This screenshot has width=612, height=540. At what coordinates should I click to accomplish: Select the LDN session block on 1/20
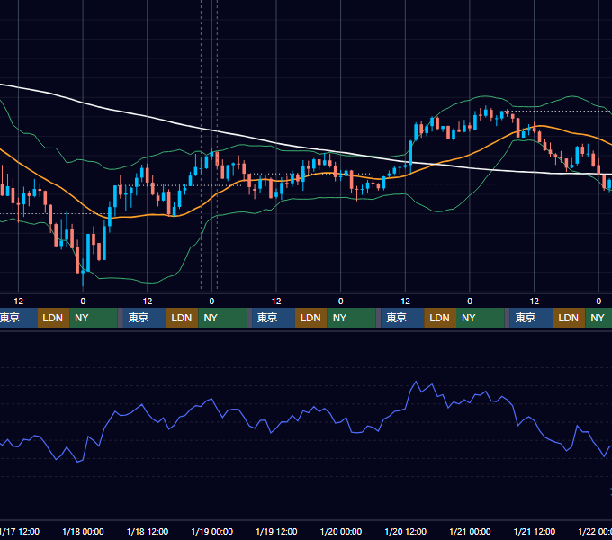440,318
